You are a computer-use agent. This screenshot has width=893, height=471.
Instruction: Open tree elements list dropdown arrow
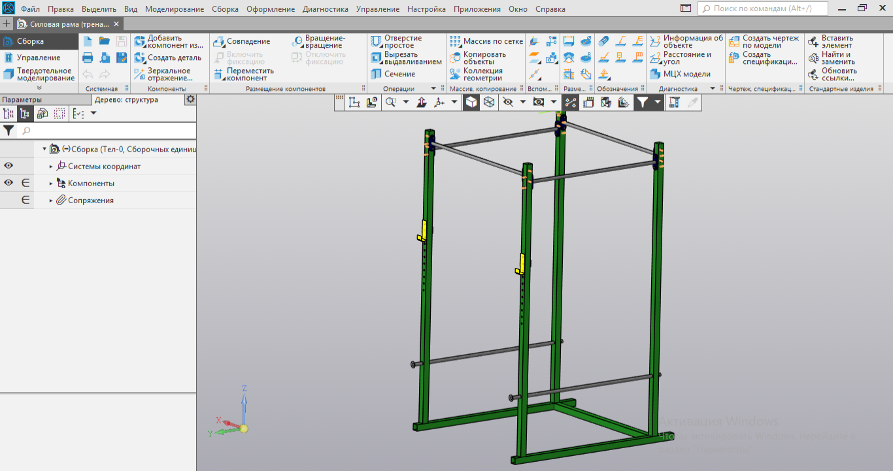(93, 113)
